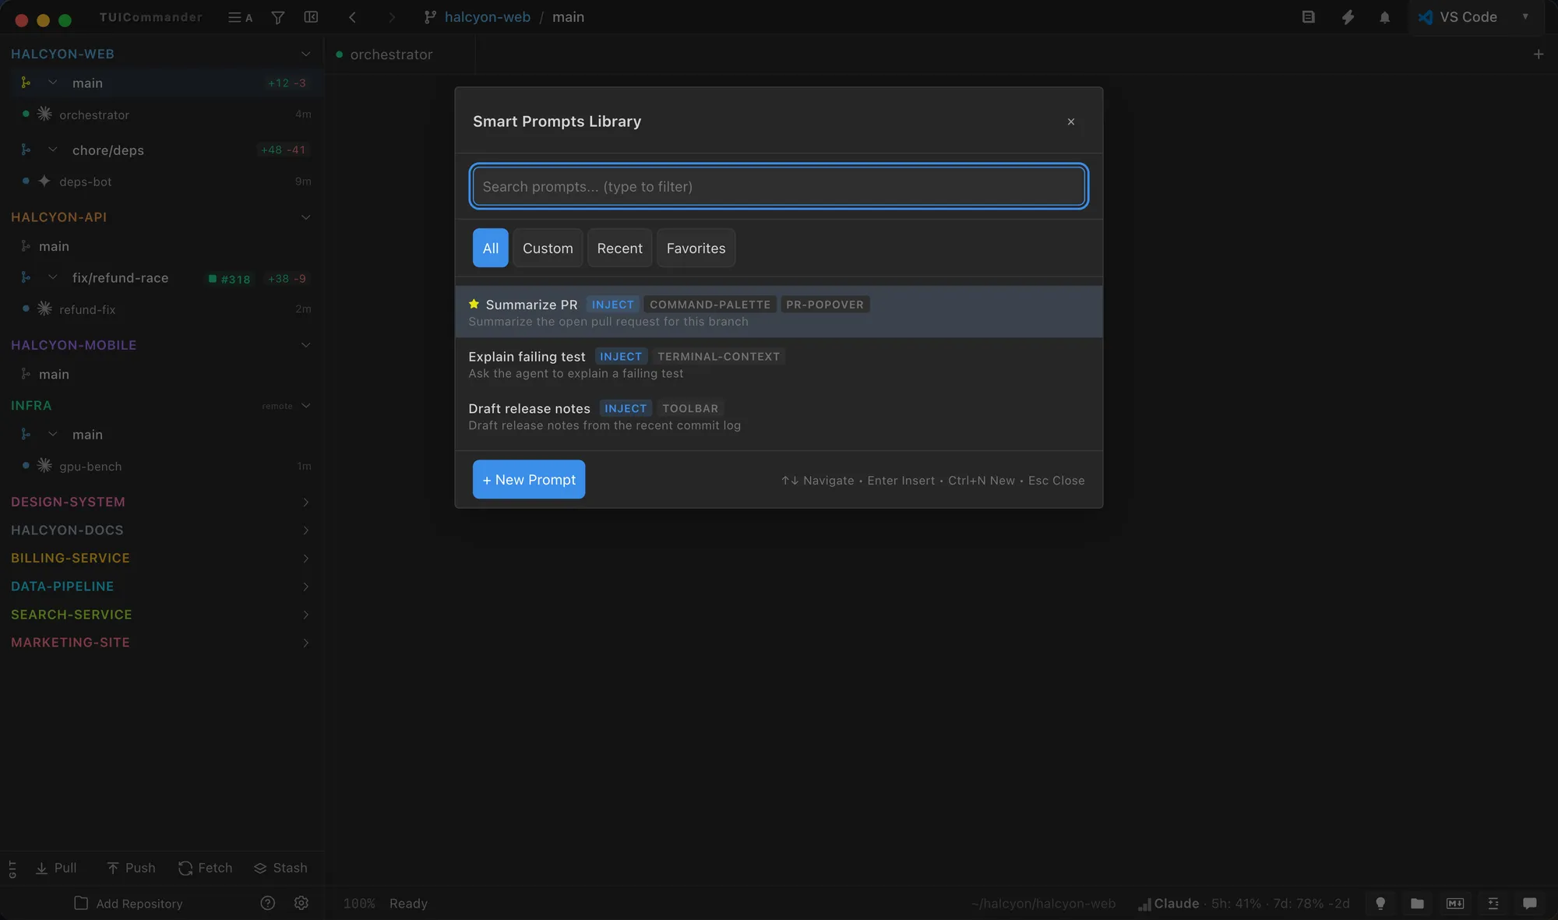The width and height of the screenshot is (1558, 920).
Task: Stash changes with the Stash button
Action: coord(280,868)
